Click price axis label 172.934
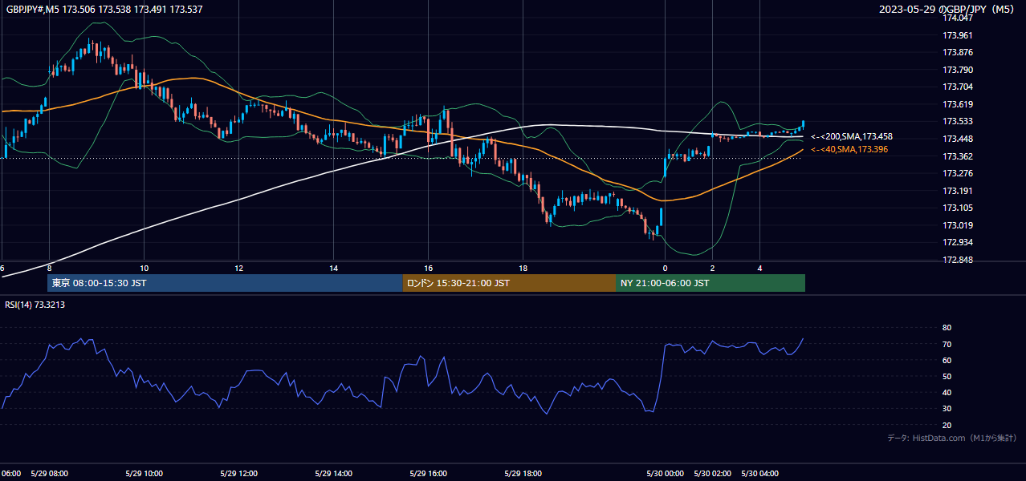The image size is (1026, 481). [x=958, y=242]
